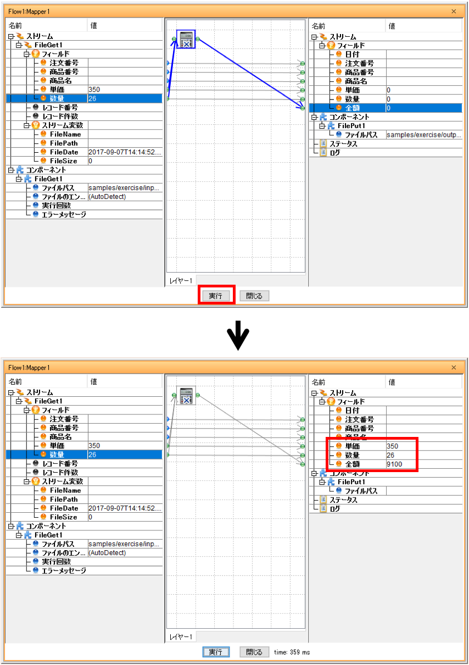Select the upper-right tree's FilePut1 component icon
Screen dimensions: 469x665
click(x=331, y=125)
